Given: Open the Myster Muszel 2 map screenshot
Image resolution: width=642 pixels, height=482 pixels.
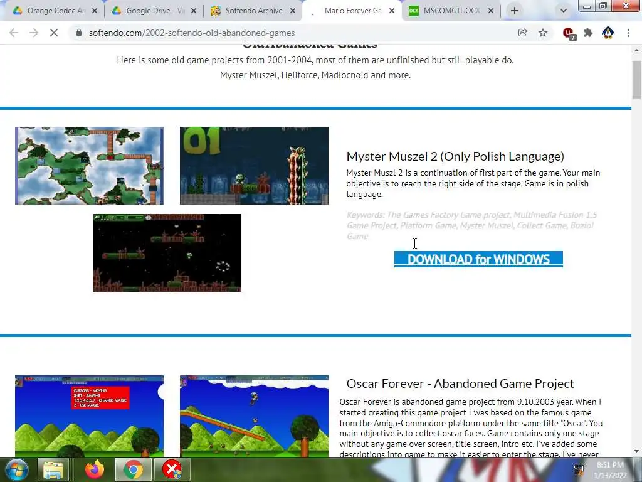Looking at the screenshot, I should click(x=89, y=166).
